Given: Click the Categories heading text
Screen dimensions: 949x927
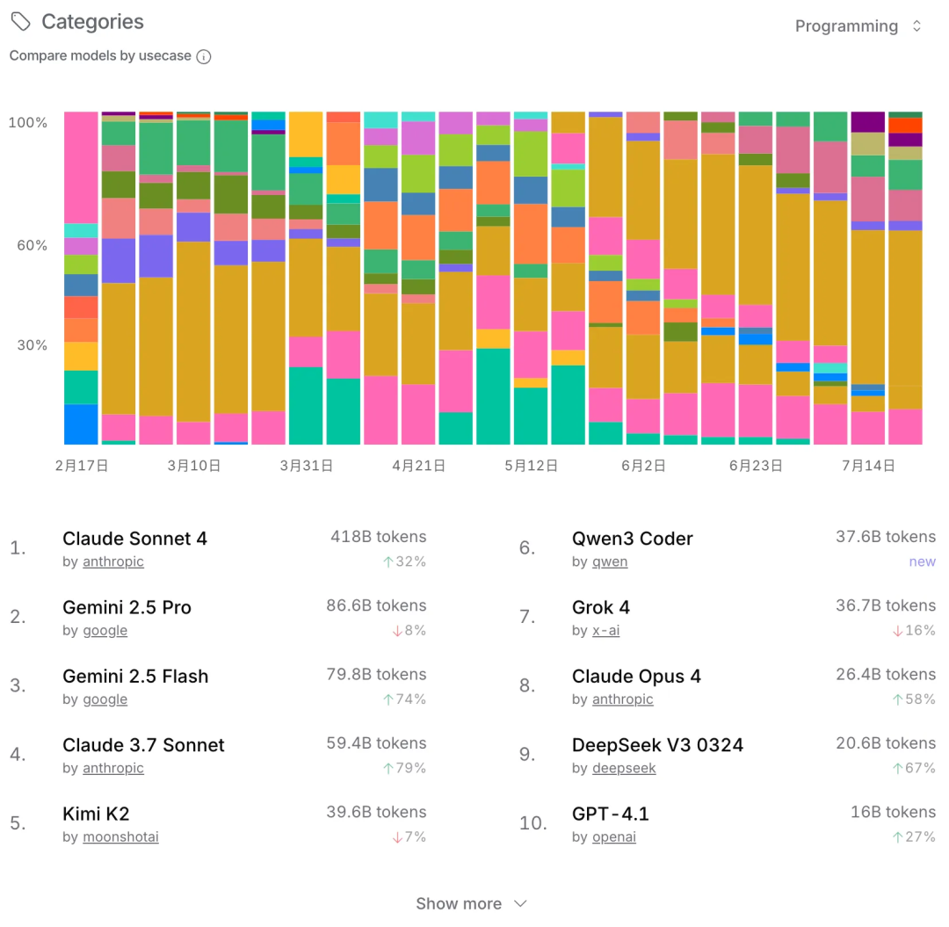Looking at the screenshot, I should point(92,22).
